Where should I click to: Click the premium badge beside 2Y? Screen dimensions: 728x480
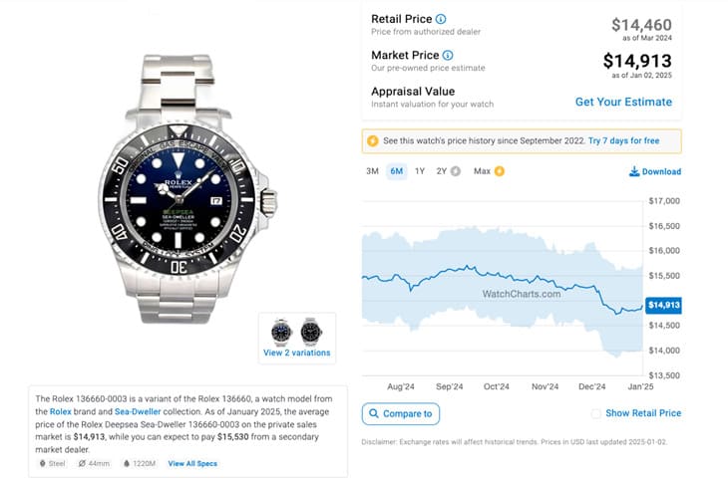(x=456, y=171)
